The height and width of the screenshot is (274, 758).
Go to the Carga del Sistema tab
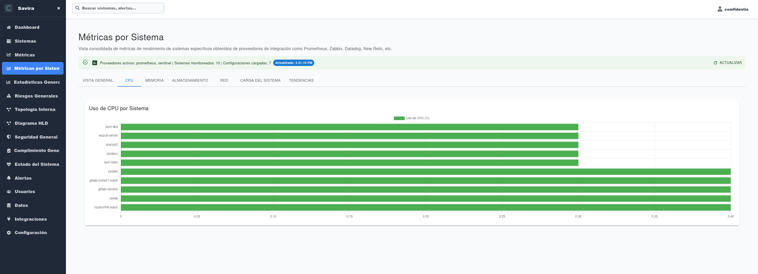(260, 81)
